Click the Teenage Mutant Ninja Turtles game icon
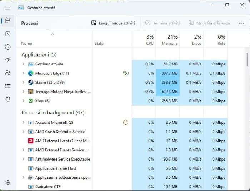Screen dimensions: 250x191 (31, 92)
